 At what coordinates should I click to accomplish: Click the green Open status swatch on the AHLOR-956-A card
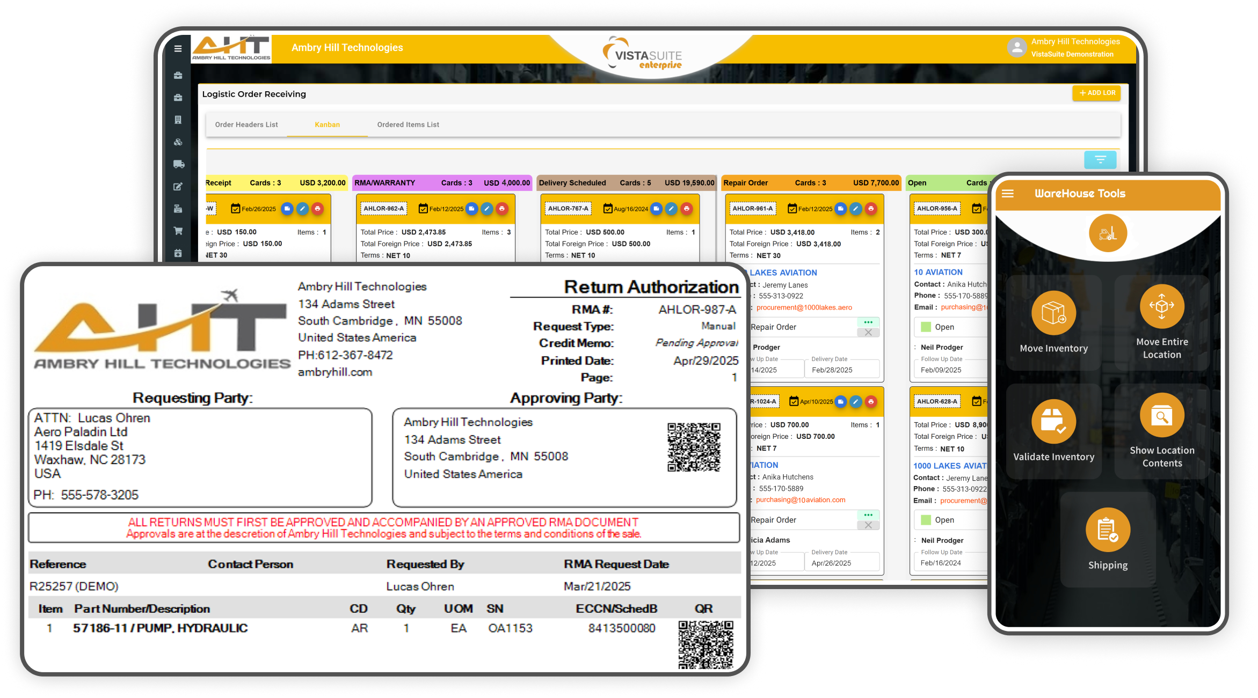(x=926, y=327)
